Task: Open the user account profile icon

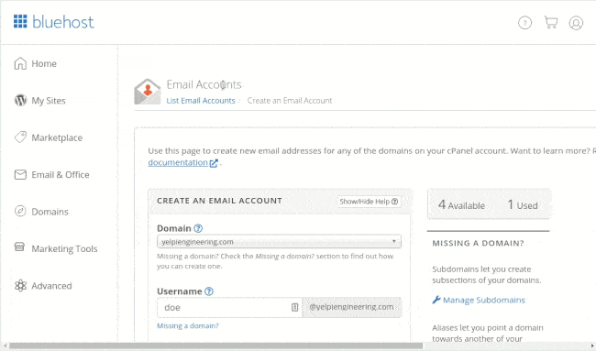Action: click(576, 23)
